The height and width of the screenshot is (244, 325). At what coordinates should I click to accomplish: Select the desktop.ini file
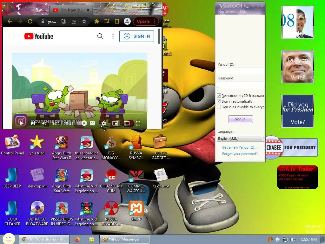coord(37,179)
